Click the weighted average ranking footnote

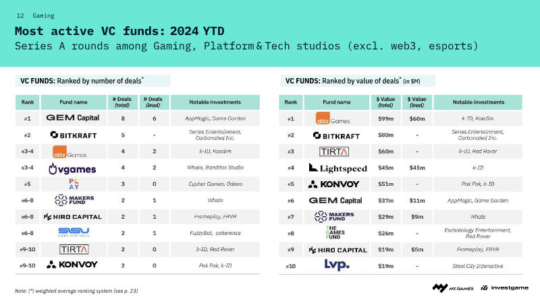point(76,291)
